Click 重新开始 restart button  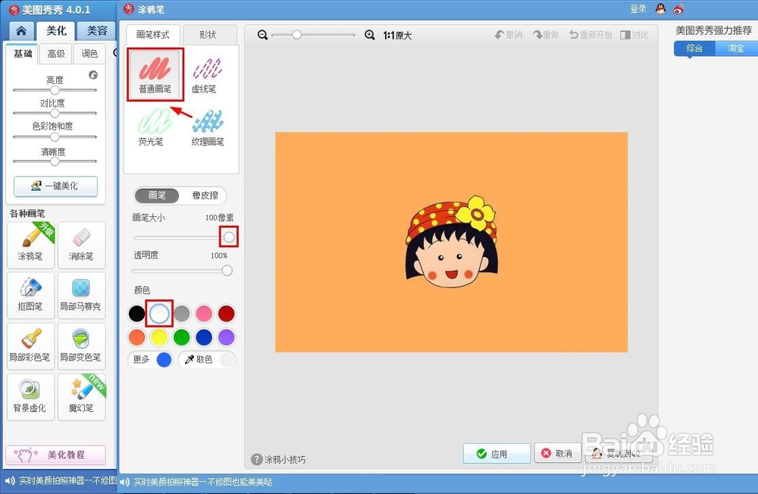[590, 35]
